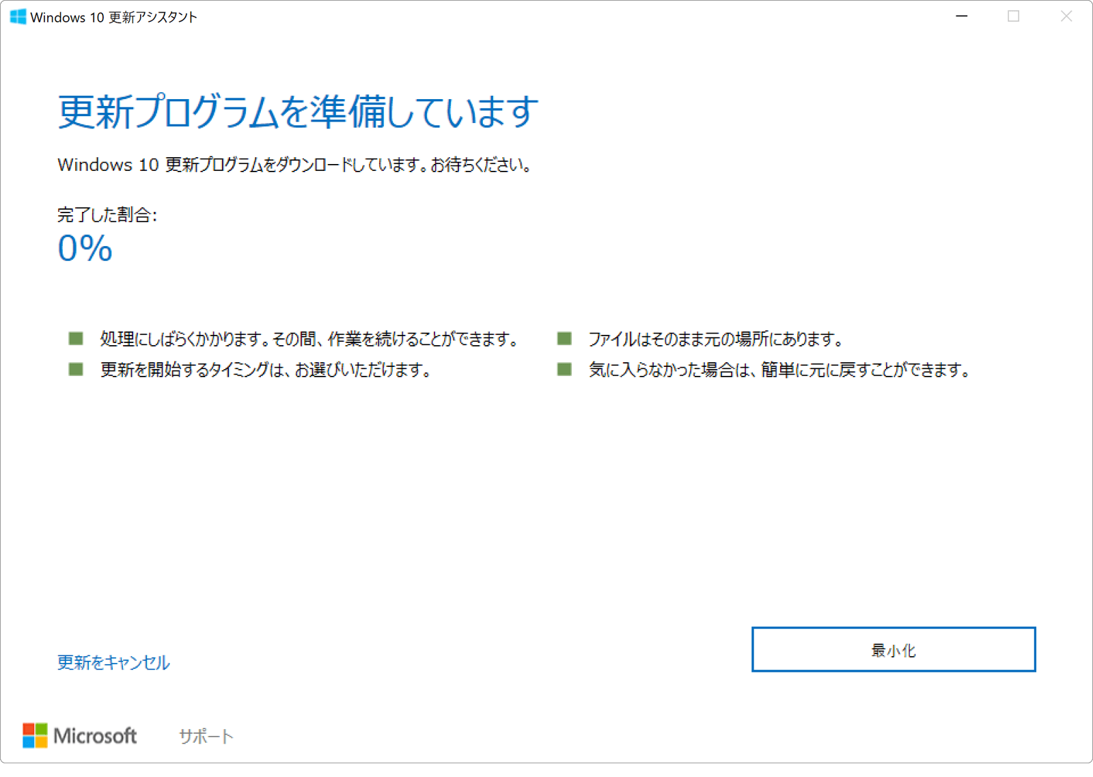Minimize the window from the title bar
The height and width of the screenshot is (777, 1093).
click(962, 16)
